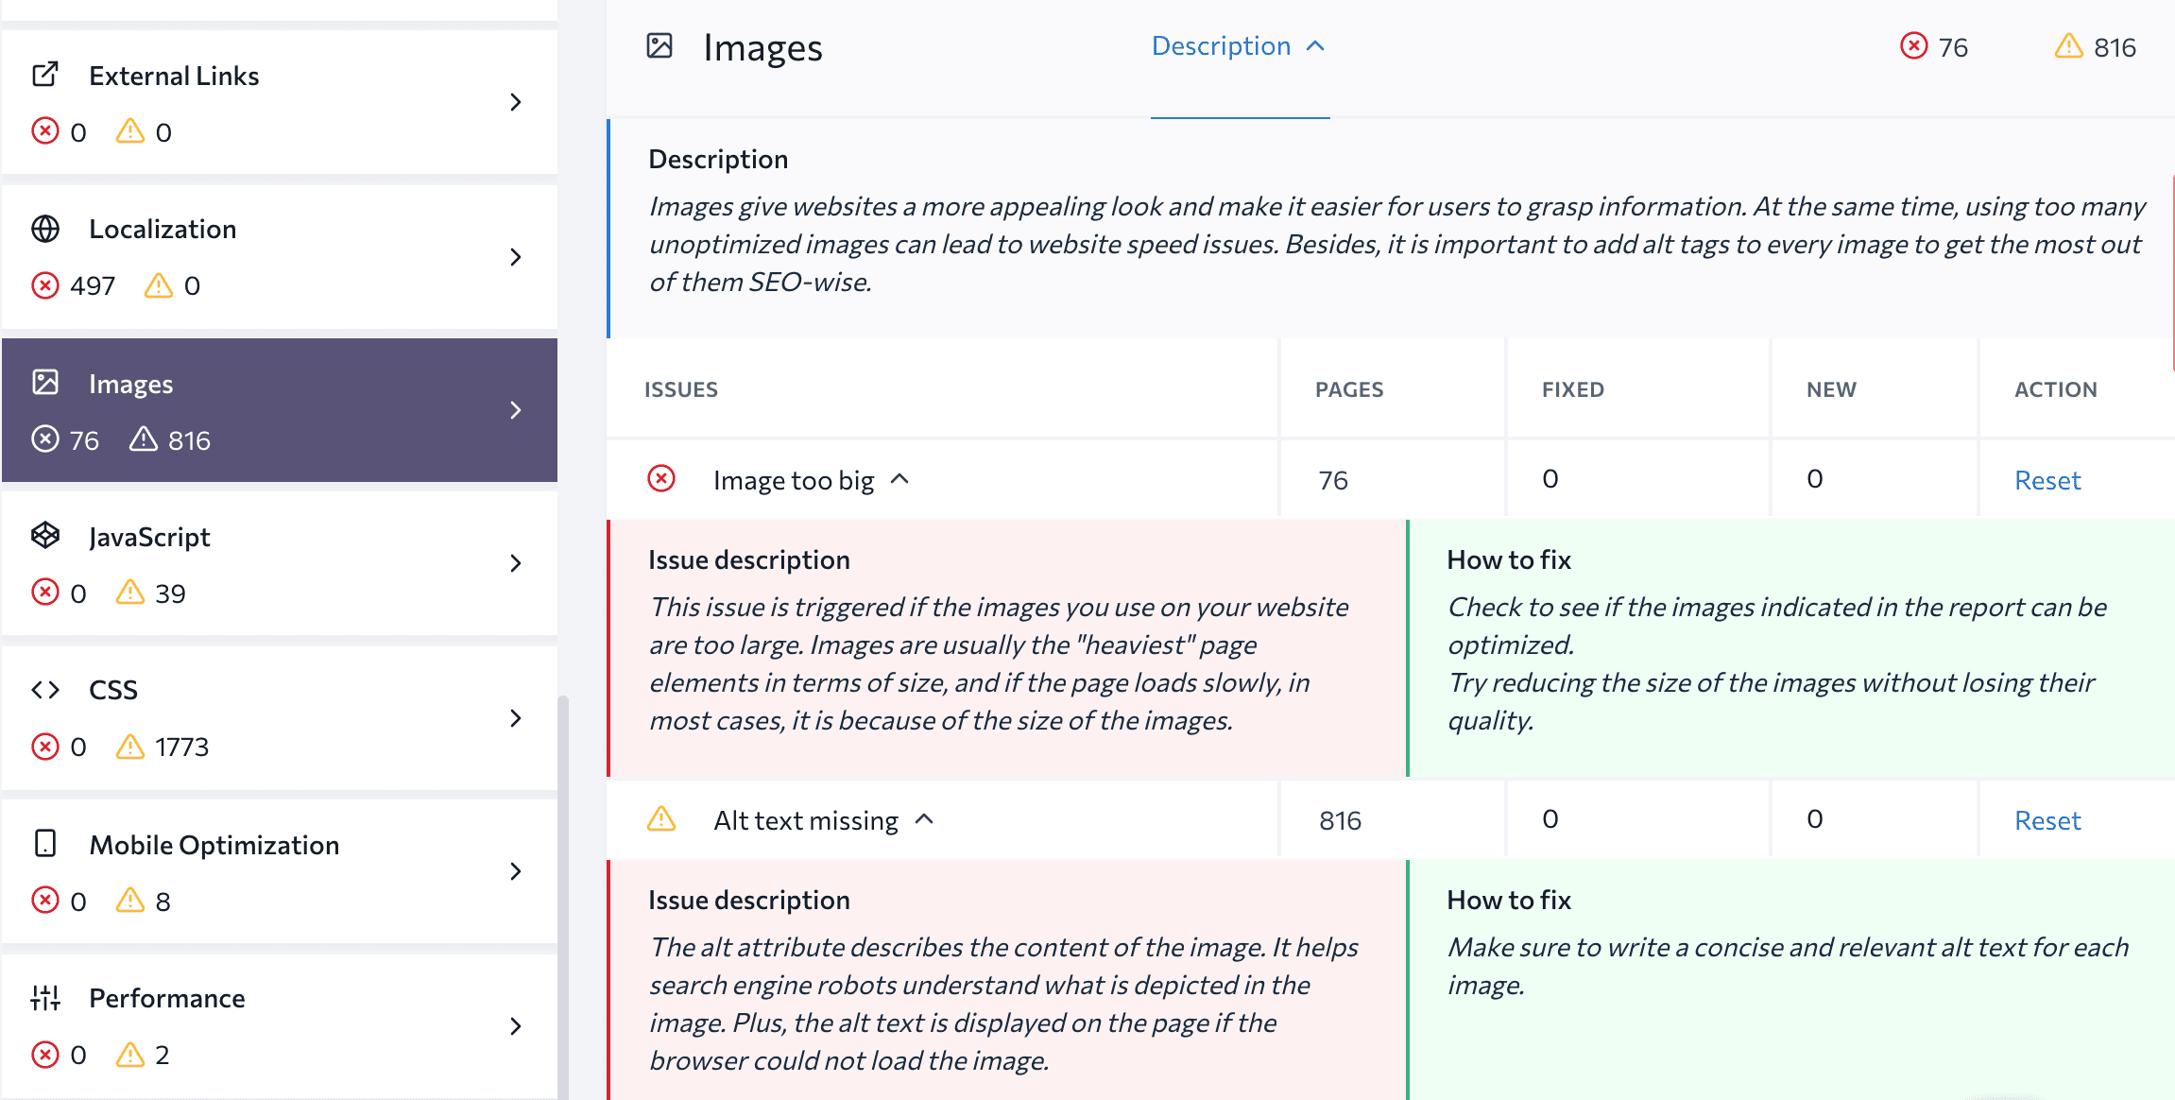Click the arrow on the selected Images category
This screenshot has height=1100, width=2175.
[516, 410]
